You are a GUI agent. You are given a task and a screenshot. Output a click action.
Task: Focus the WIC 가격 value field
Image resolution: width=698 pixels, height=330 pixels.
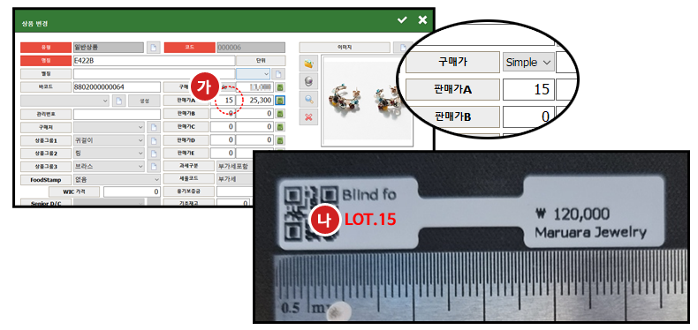pos(132,192)
